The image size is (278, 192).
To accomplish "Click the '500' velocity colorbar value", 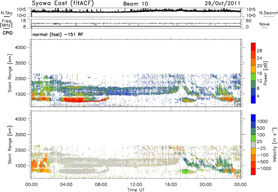I will (260, 128).
